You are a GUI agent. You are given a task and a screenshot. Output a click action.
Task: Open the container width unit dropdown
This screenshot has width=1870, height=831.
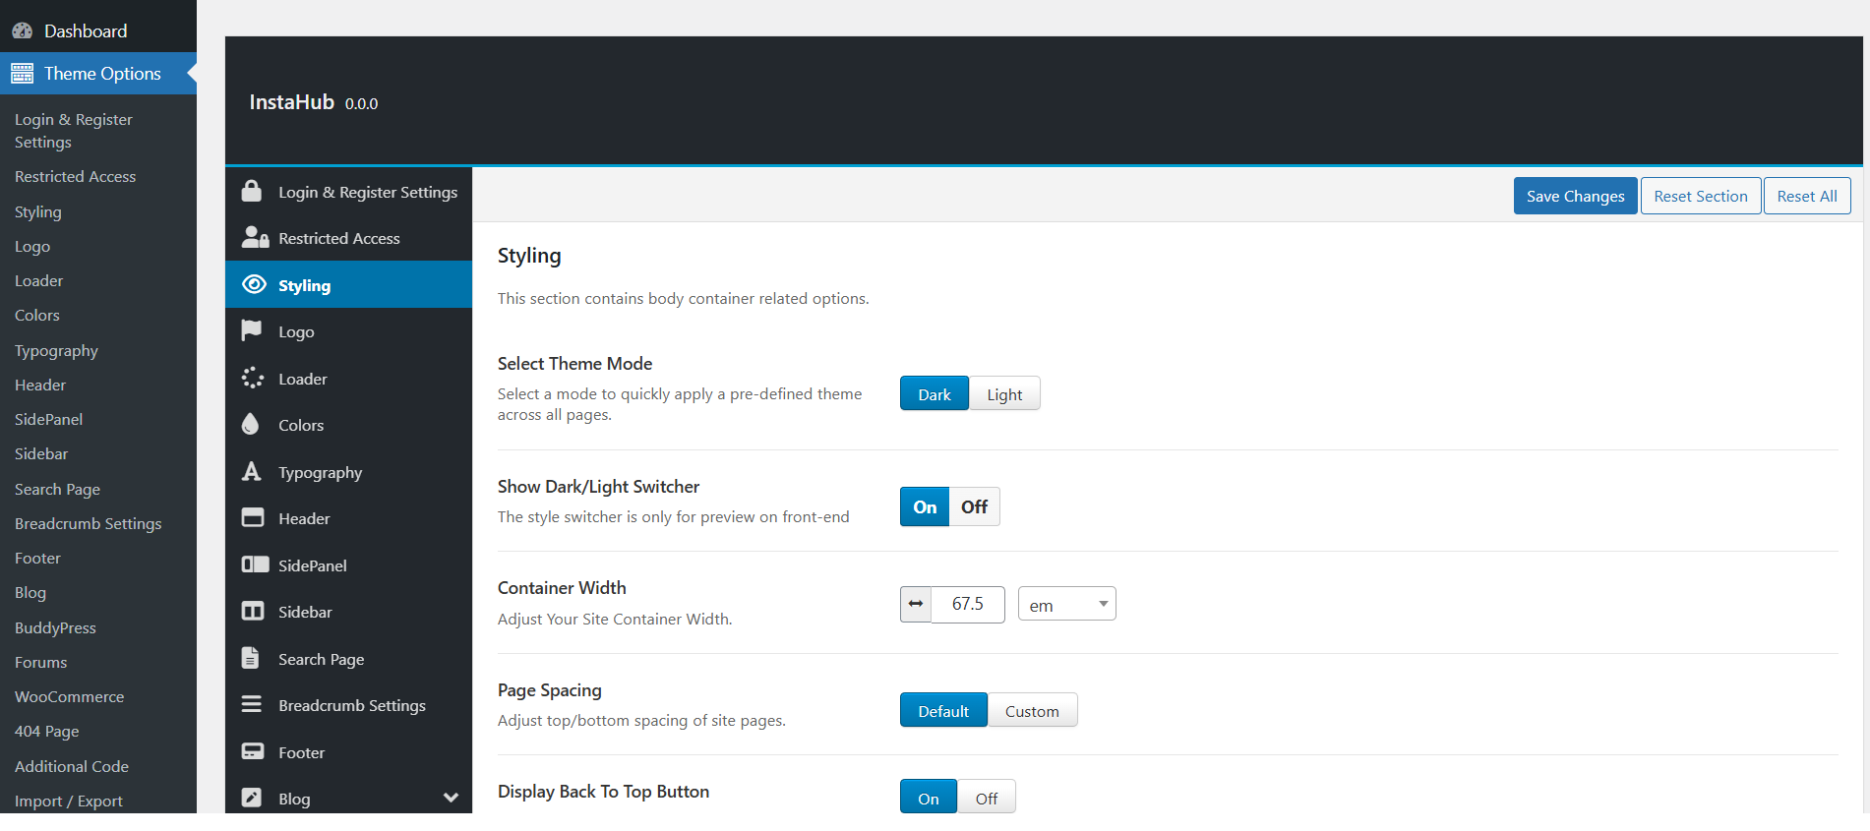(1067, 604)
